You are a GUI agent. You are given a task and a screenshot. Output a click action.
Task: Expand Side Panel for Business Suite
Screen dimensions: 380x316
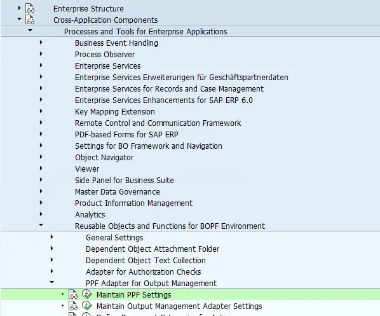[x=41, y=180]
